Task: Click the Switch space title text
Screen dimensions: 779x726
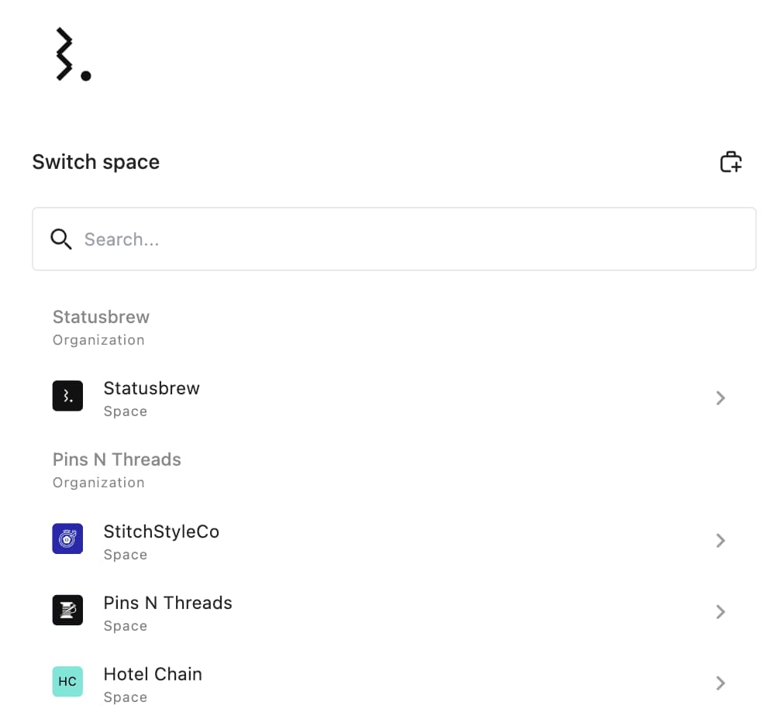Action: [x=95, y=161]
